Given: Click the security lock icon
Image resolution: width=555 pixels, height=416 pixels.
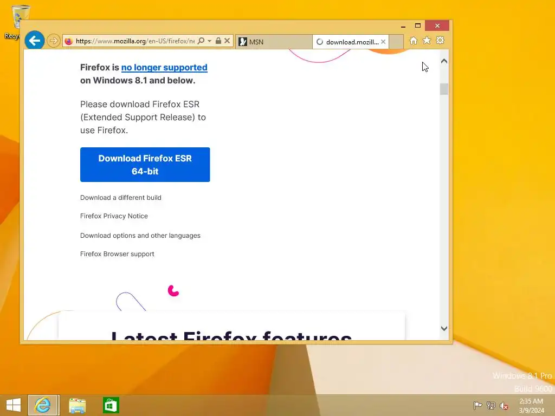Looking at the screenshot, I should tap(218, 41).
